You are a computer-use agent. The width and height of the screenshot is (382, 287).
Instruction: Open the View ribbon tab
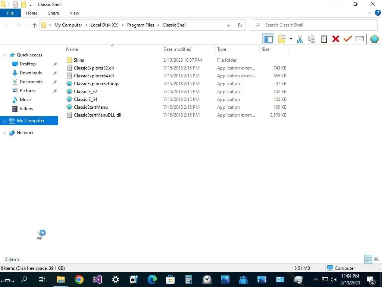74,13
